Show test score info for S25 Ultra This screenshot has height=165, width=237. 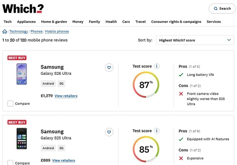click(157, 131)
